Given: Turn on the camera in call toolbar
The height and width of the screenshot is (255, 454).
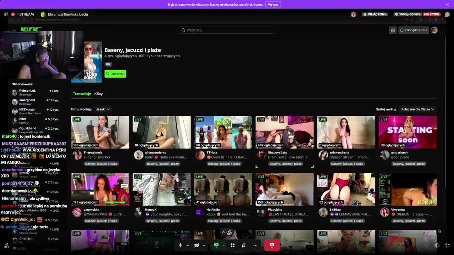Looking at the screenshot, I should tap(196, 245).
